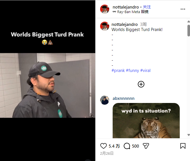This screenshot has height=161, width=190.
Task: Click the video to pause playback
Action: (48, 85)
